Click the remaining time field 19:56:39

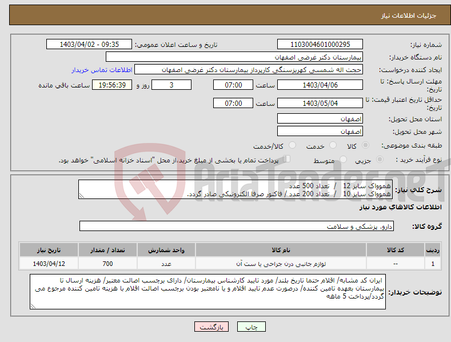[112, 85]
